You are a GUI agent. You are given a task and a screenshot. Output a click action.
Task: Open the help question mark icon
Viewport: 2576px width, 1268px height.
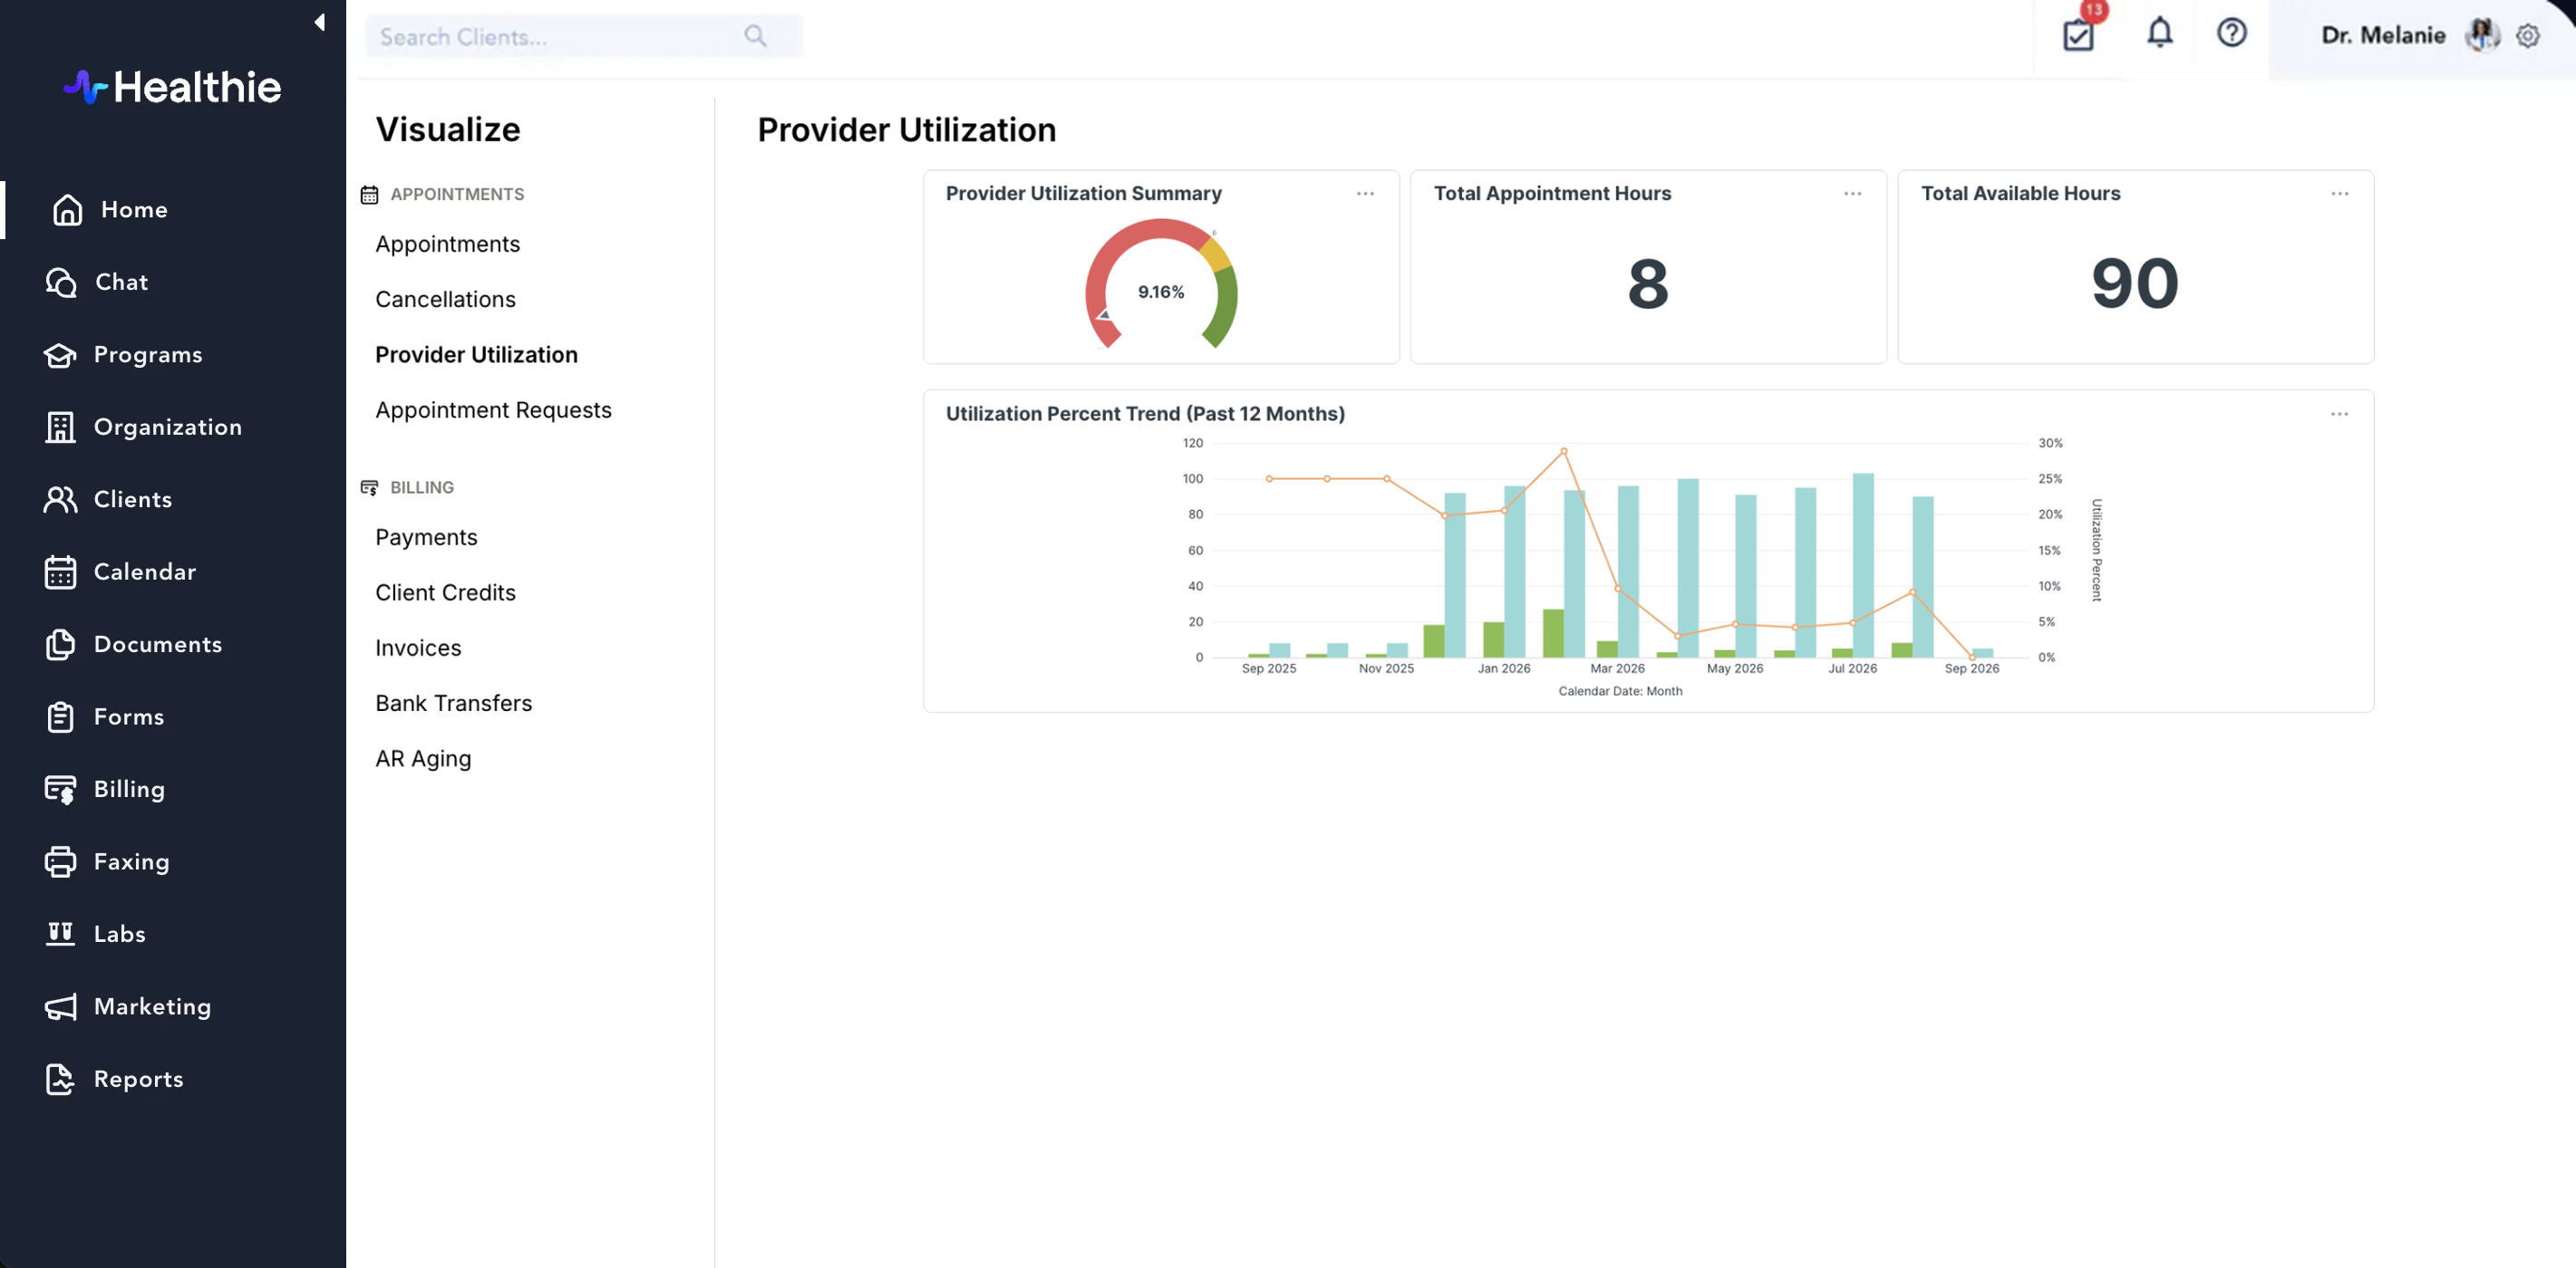pyautogui.click(x=2231, y=33)
